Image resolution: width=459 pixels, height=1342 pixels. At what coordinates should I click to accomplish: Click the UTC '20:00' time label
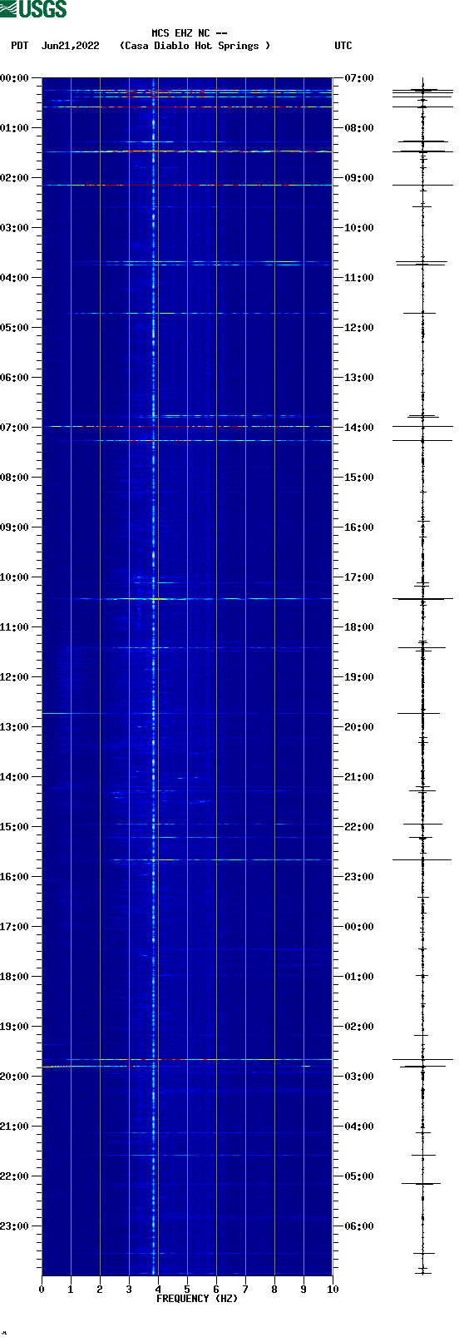point(359,727)
